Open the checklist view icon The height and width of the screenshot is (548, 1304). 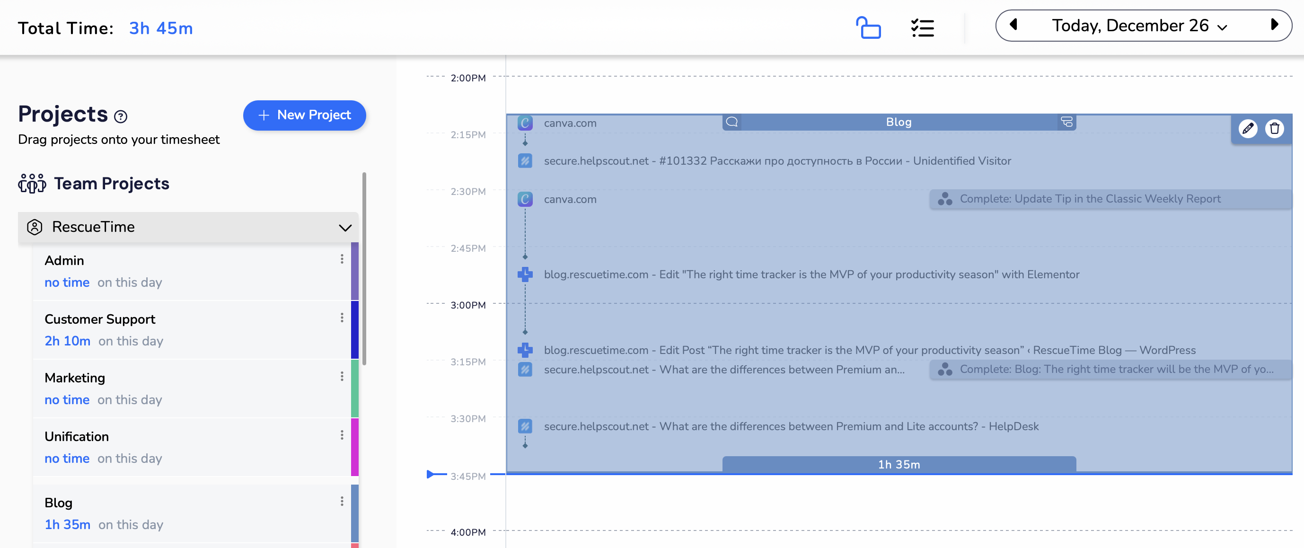(x=922, y=27)
